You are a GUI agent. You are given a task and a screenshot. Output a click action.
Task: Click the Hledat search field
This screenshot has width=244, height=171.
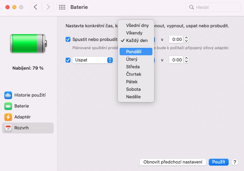click(214, 7)
